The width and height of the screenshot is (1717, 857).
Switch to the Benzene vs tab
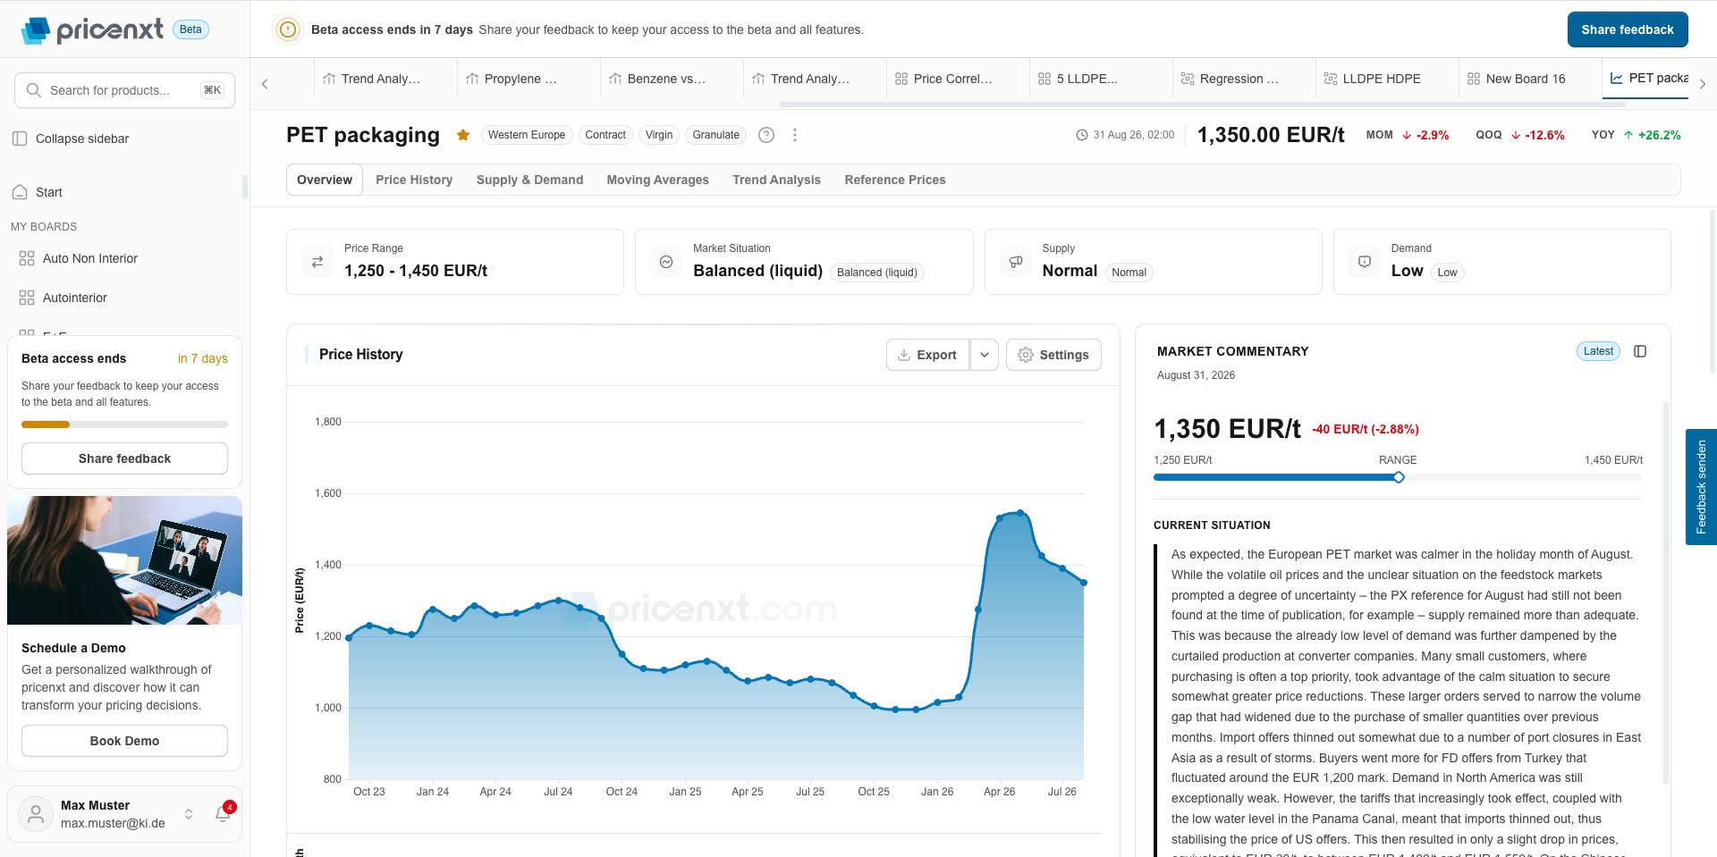[672, 79]
